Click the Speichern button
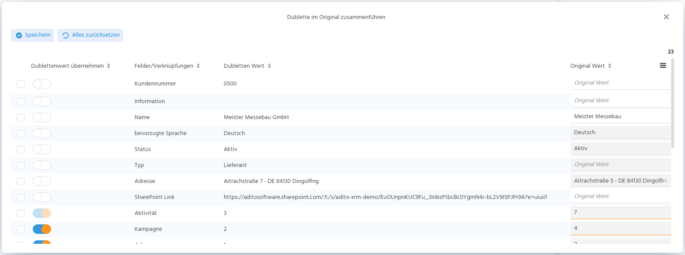This screenshot has width=685, height=255. [x=32, y=35]
